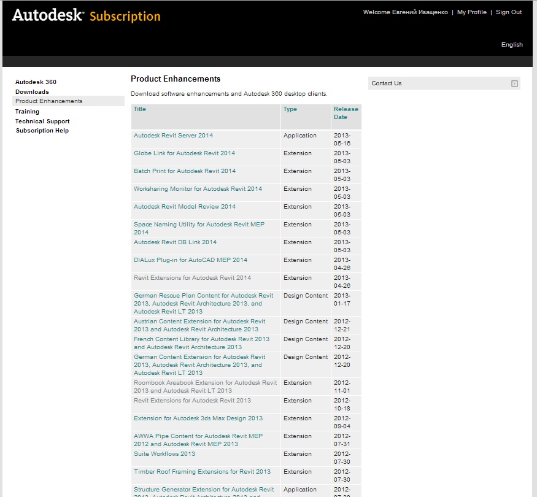
Task: Click the Product Enhancements page heading
Action: (x=176, y=79)
